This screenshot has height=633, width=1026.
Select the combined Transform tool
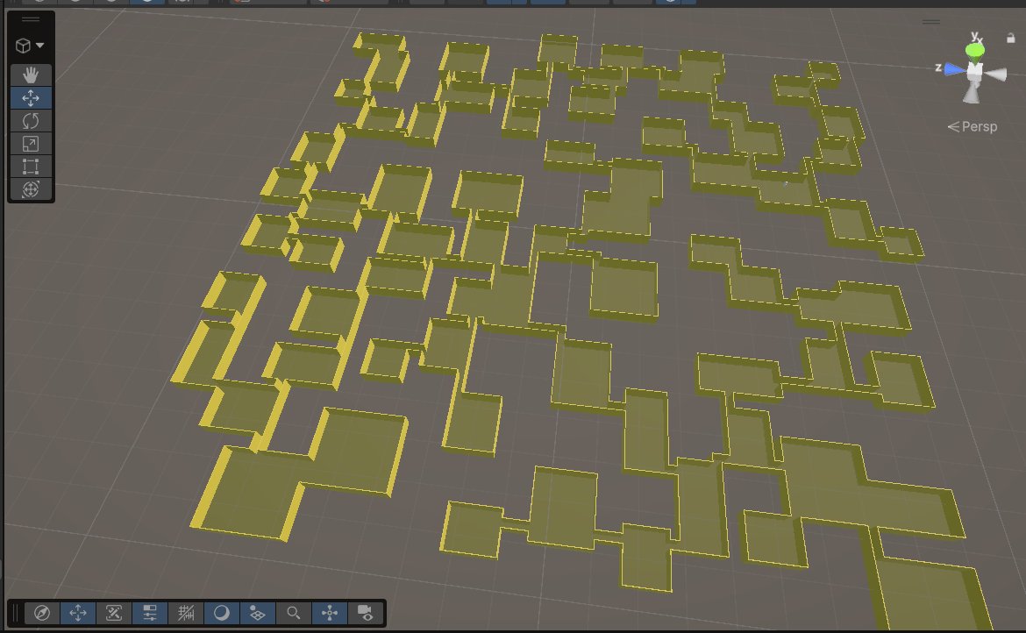pyautogui.click(x=30, y=189)
